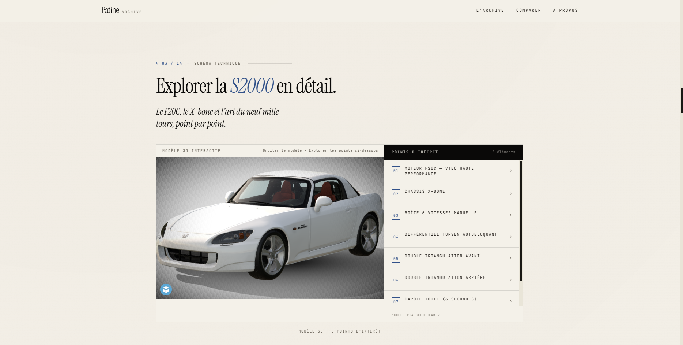Click number badge 03 for Boîte 6 vitesses
Image resolution: width=683 pixels, height=345 pixels.
pyautogui.click(x=396, y=215)
